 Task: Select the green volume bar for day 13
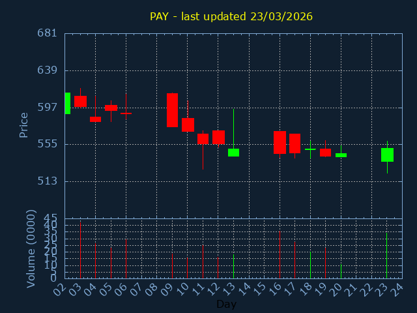[233, 266]
